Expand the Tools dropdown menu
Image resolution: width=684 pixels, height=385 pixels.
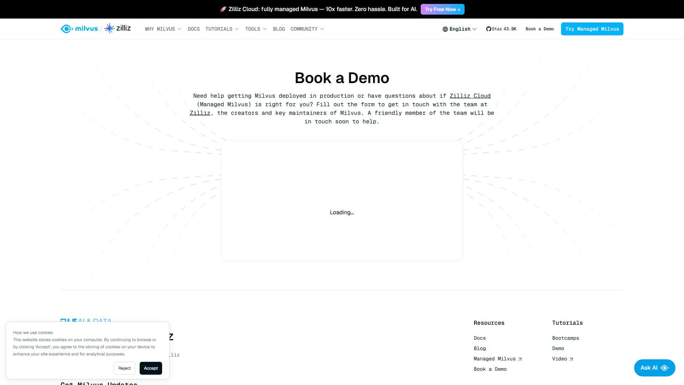tap(256, 29)
